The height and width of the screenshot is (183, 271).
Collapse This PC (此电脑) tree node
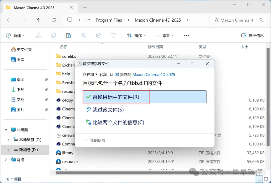(6, 130)
